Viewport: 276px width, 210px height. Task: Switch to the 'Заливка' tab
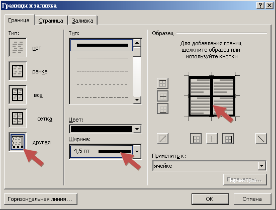coord(83,21)
